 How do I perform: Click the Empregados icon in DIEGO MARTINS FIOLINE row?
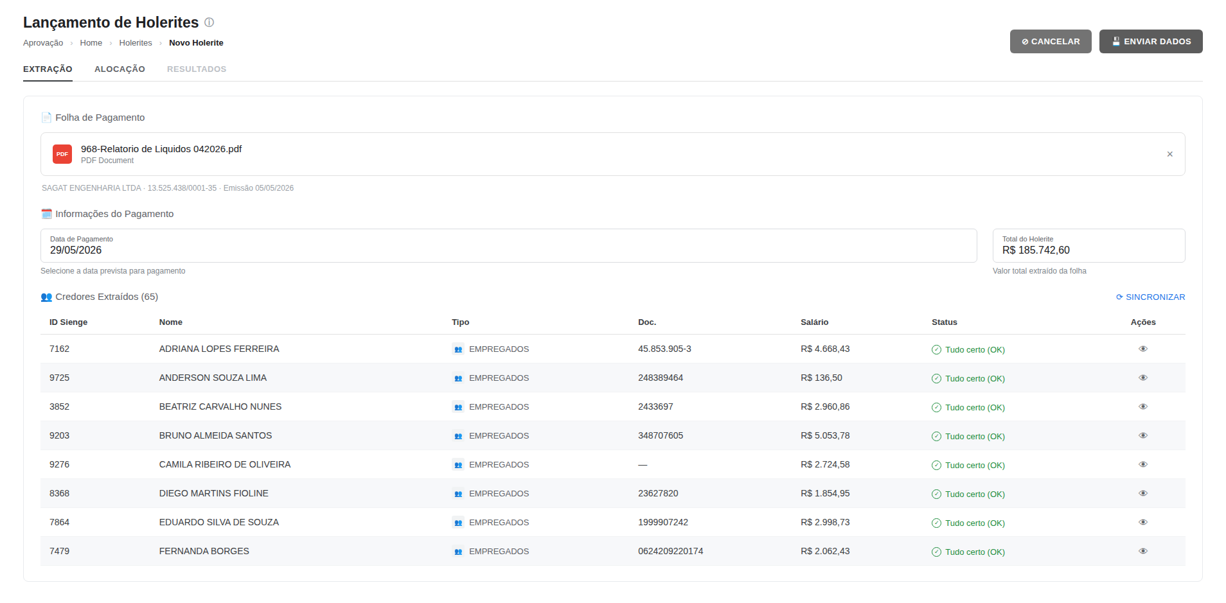click(458, 494)
